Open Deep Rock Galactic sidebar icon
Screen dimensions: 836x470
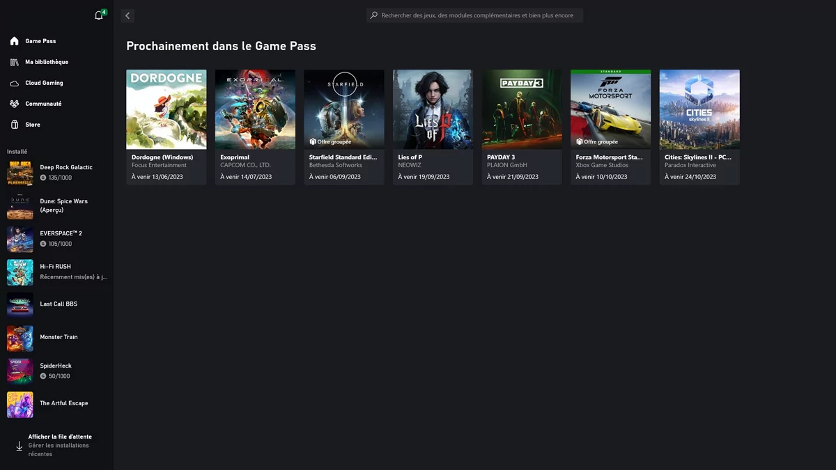(20, 173)
